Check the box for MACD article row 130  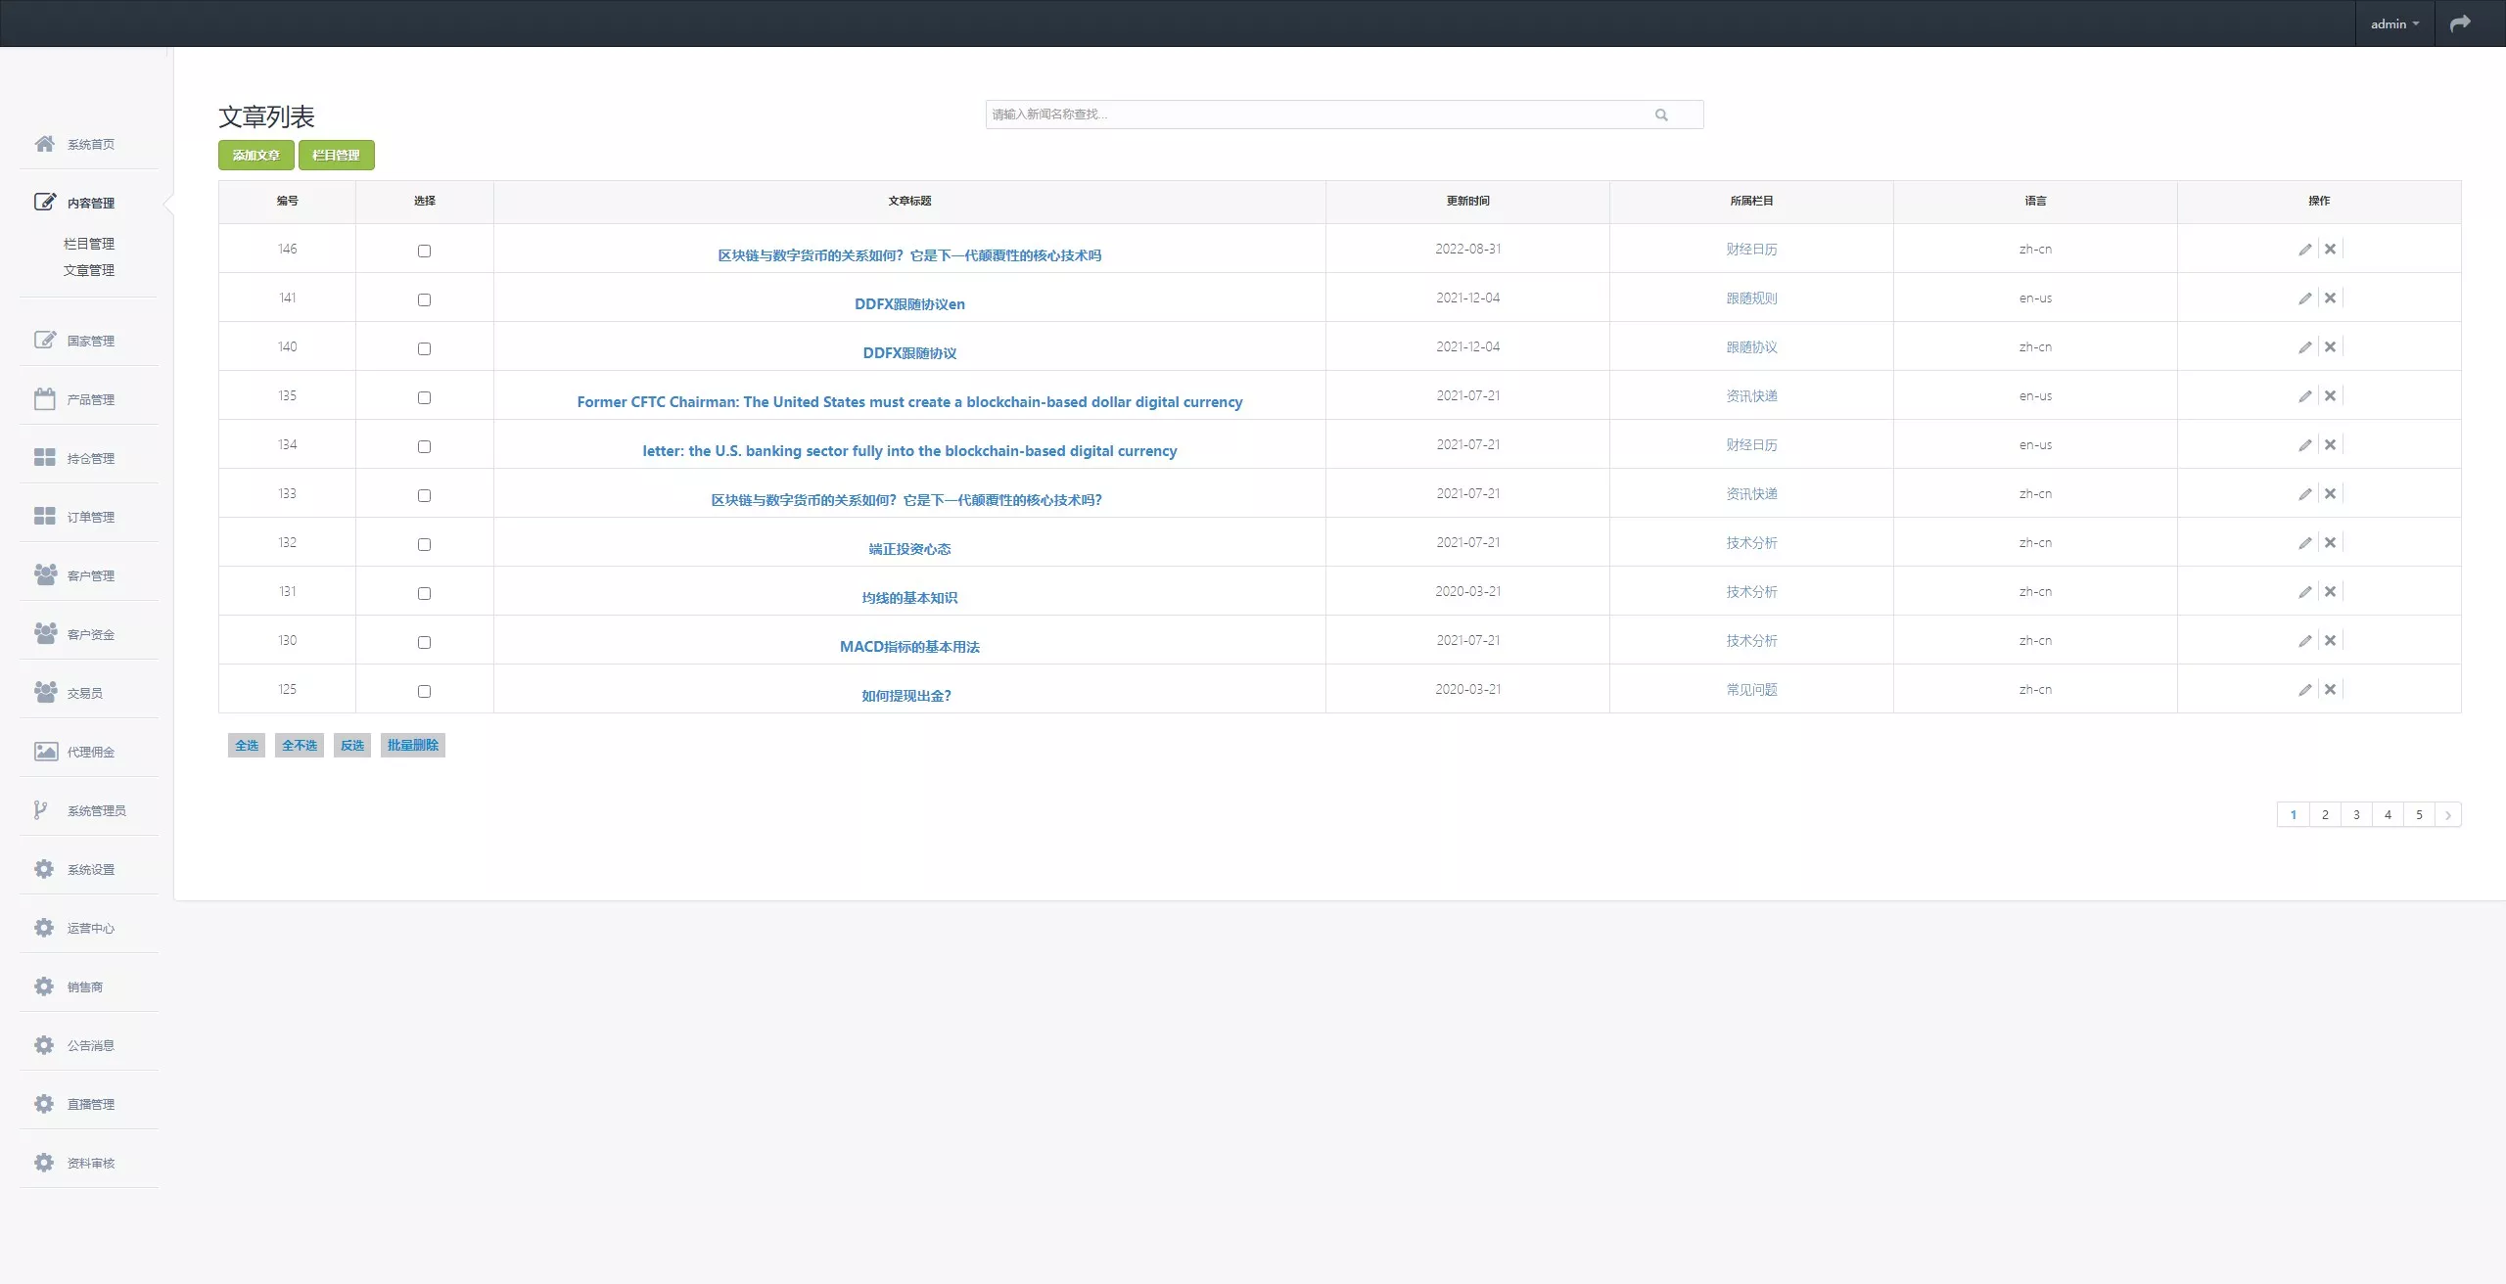coord(424,642)
